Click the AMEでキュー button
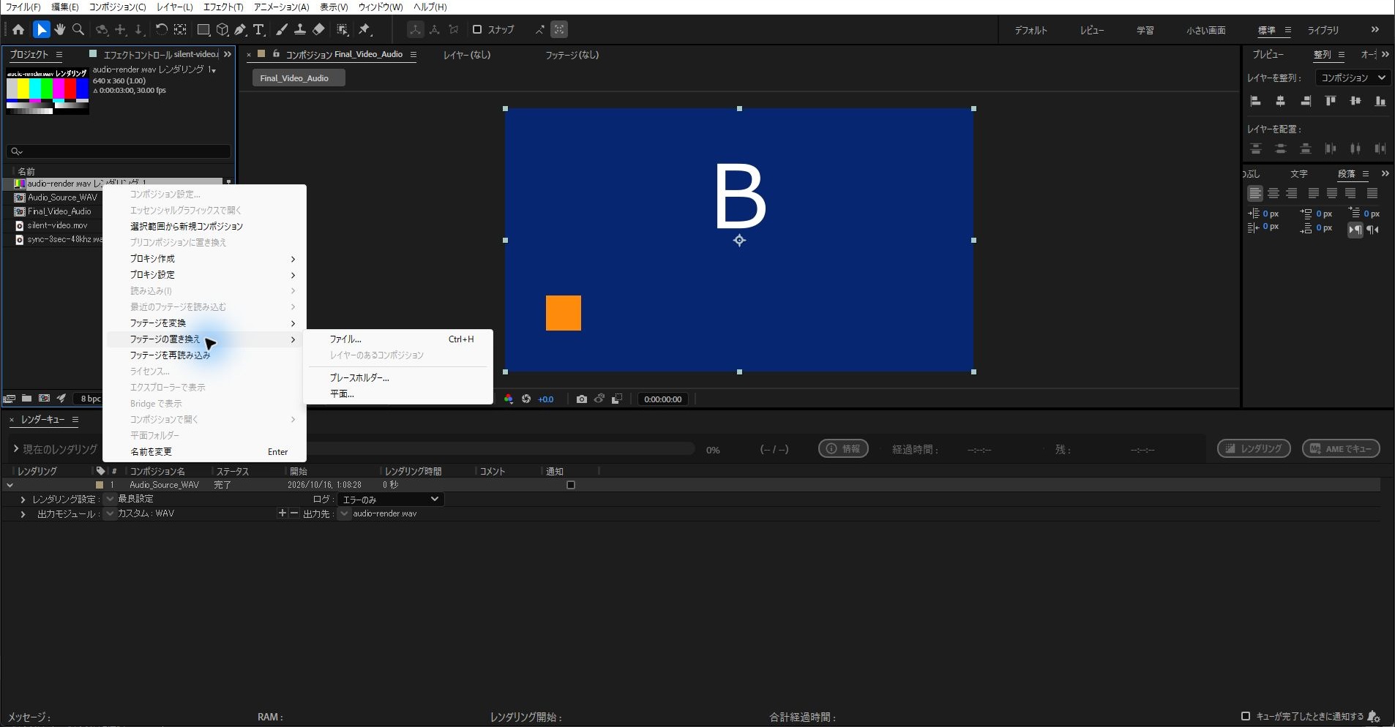This screenshot has height=727, width=1395. [1341, 448]
